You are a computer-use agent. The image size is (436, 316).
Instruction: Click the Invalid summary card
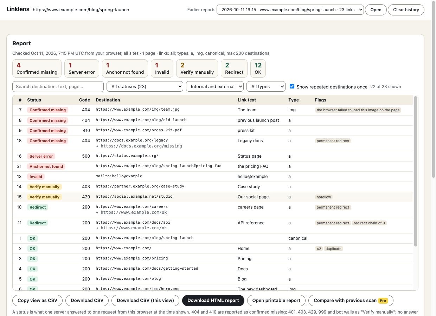[162, 68]
